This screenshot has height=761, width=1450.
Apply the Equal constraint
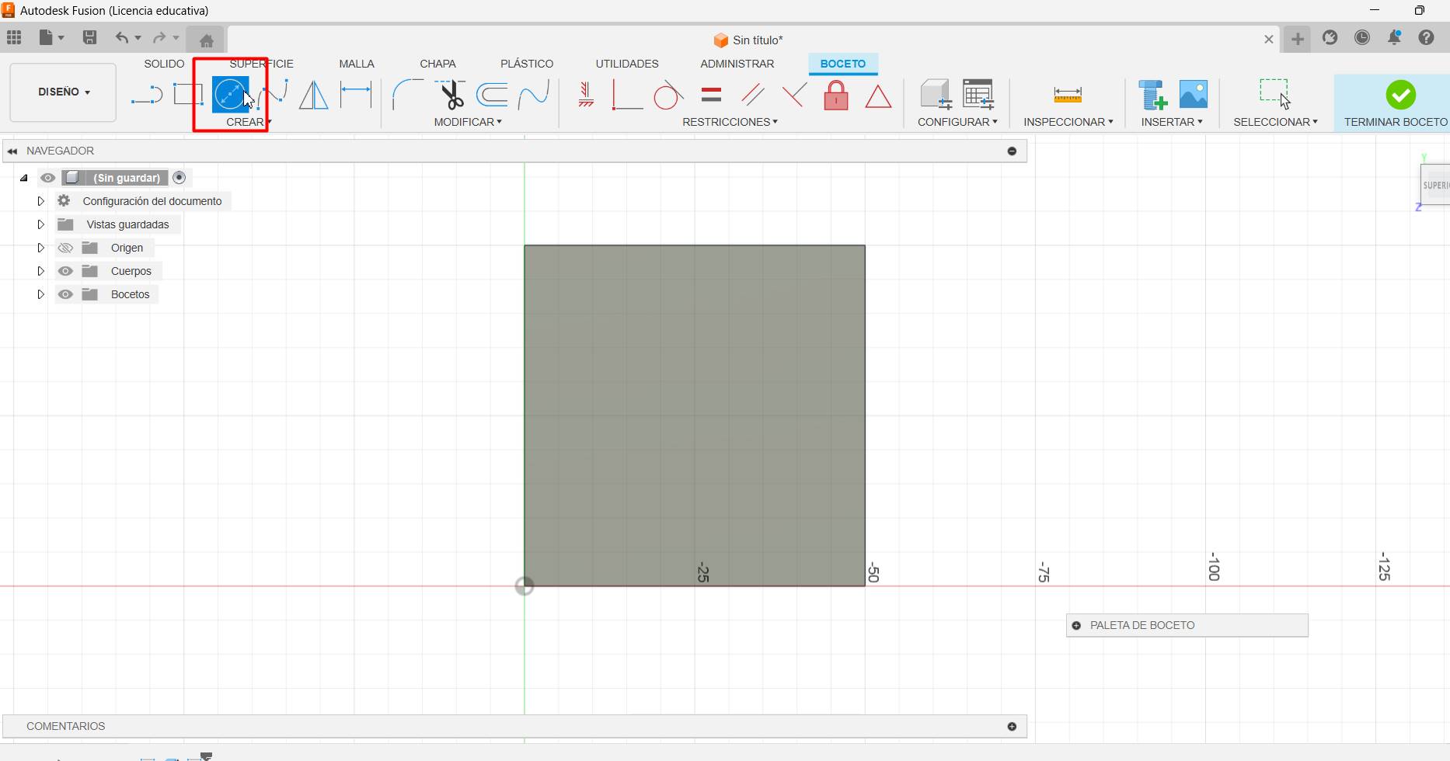point(711,95)
